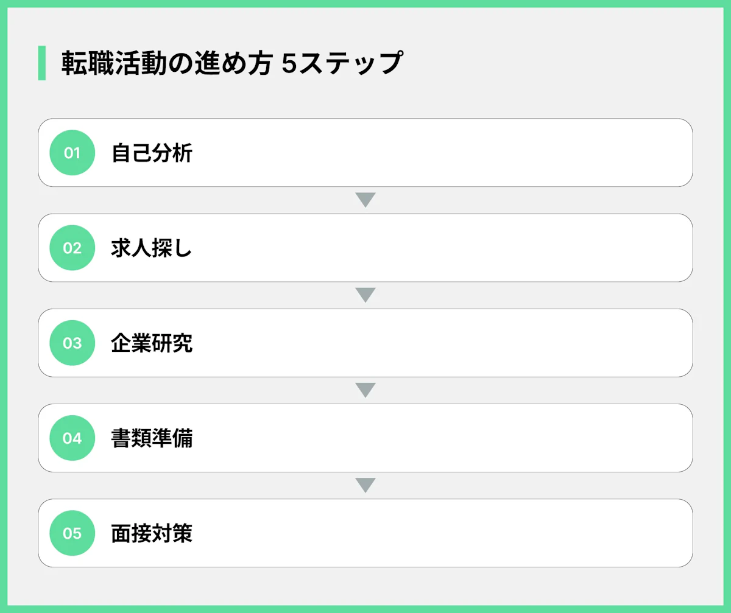This screenshot has height=613, width=731.
Task: Select the 企業研究 step label
Action: tap(152, 343)
